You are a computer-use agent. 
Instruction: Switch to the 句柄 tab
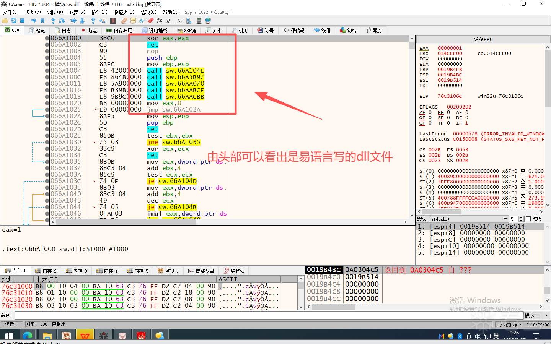[348, 31]
